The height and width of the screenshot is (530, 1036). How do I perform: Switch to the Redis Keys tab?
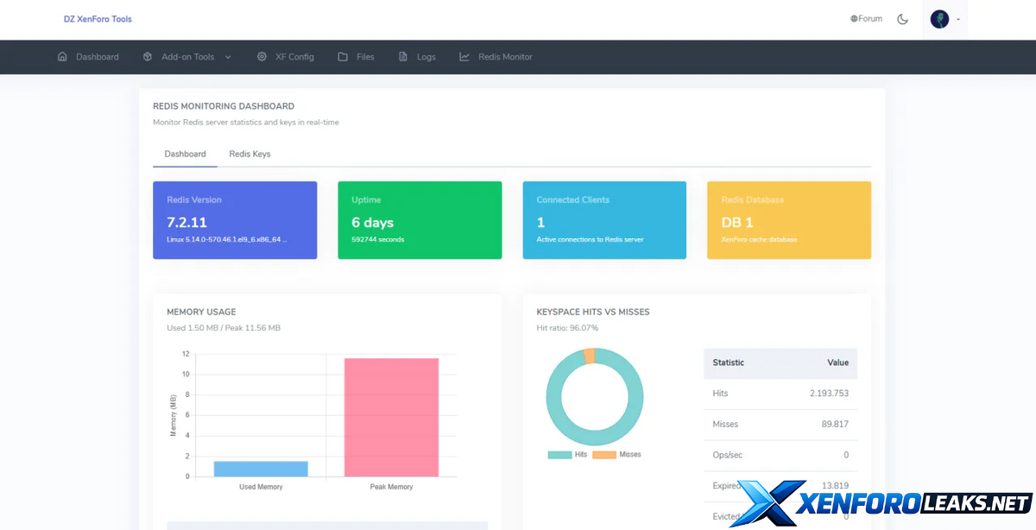250,154
